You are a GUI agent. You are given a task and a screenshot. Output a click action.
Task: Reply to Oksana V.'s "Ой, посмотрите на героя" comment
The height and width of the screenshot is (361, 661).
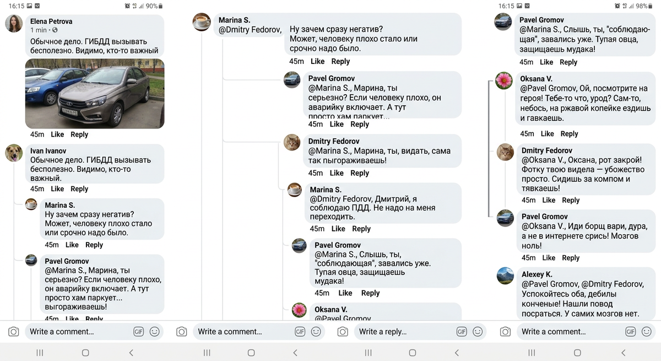point(569,134)
